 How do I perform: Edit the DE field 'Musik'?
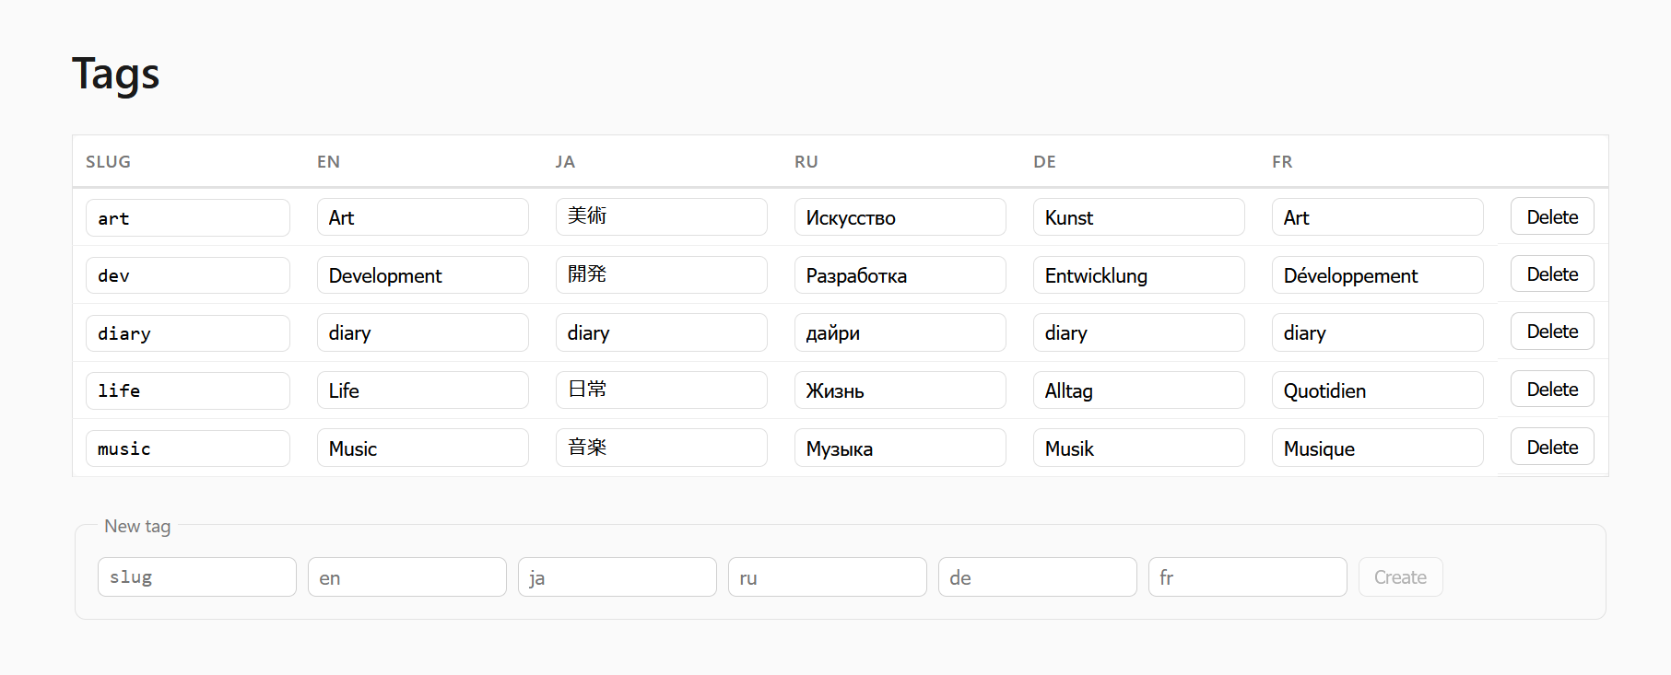(x=1139, y=448)
